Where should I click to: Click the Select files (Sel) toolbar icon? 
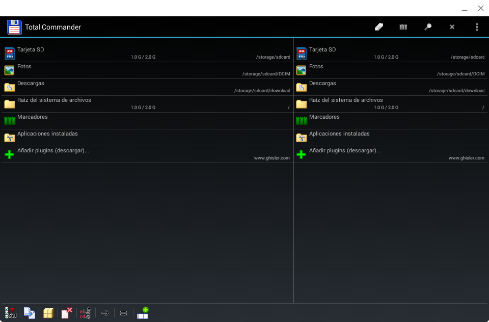tap(11, 313)
